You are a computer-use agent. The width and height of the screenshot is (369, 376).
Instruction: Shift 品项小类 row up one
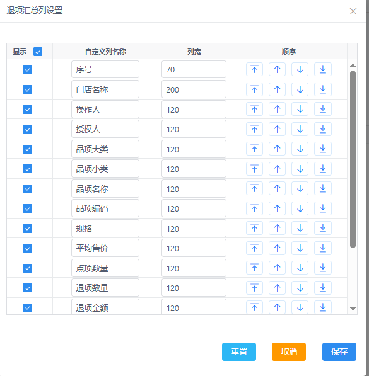tap(278, 169)
